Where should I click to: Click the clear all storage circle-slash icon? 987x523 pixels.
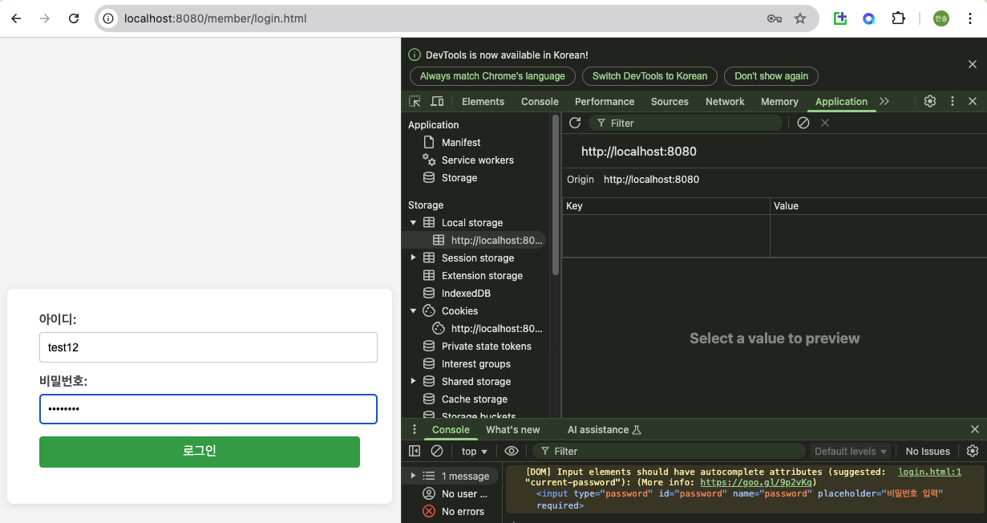point(803,123)
